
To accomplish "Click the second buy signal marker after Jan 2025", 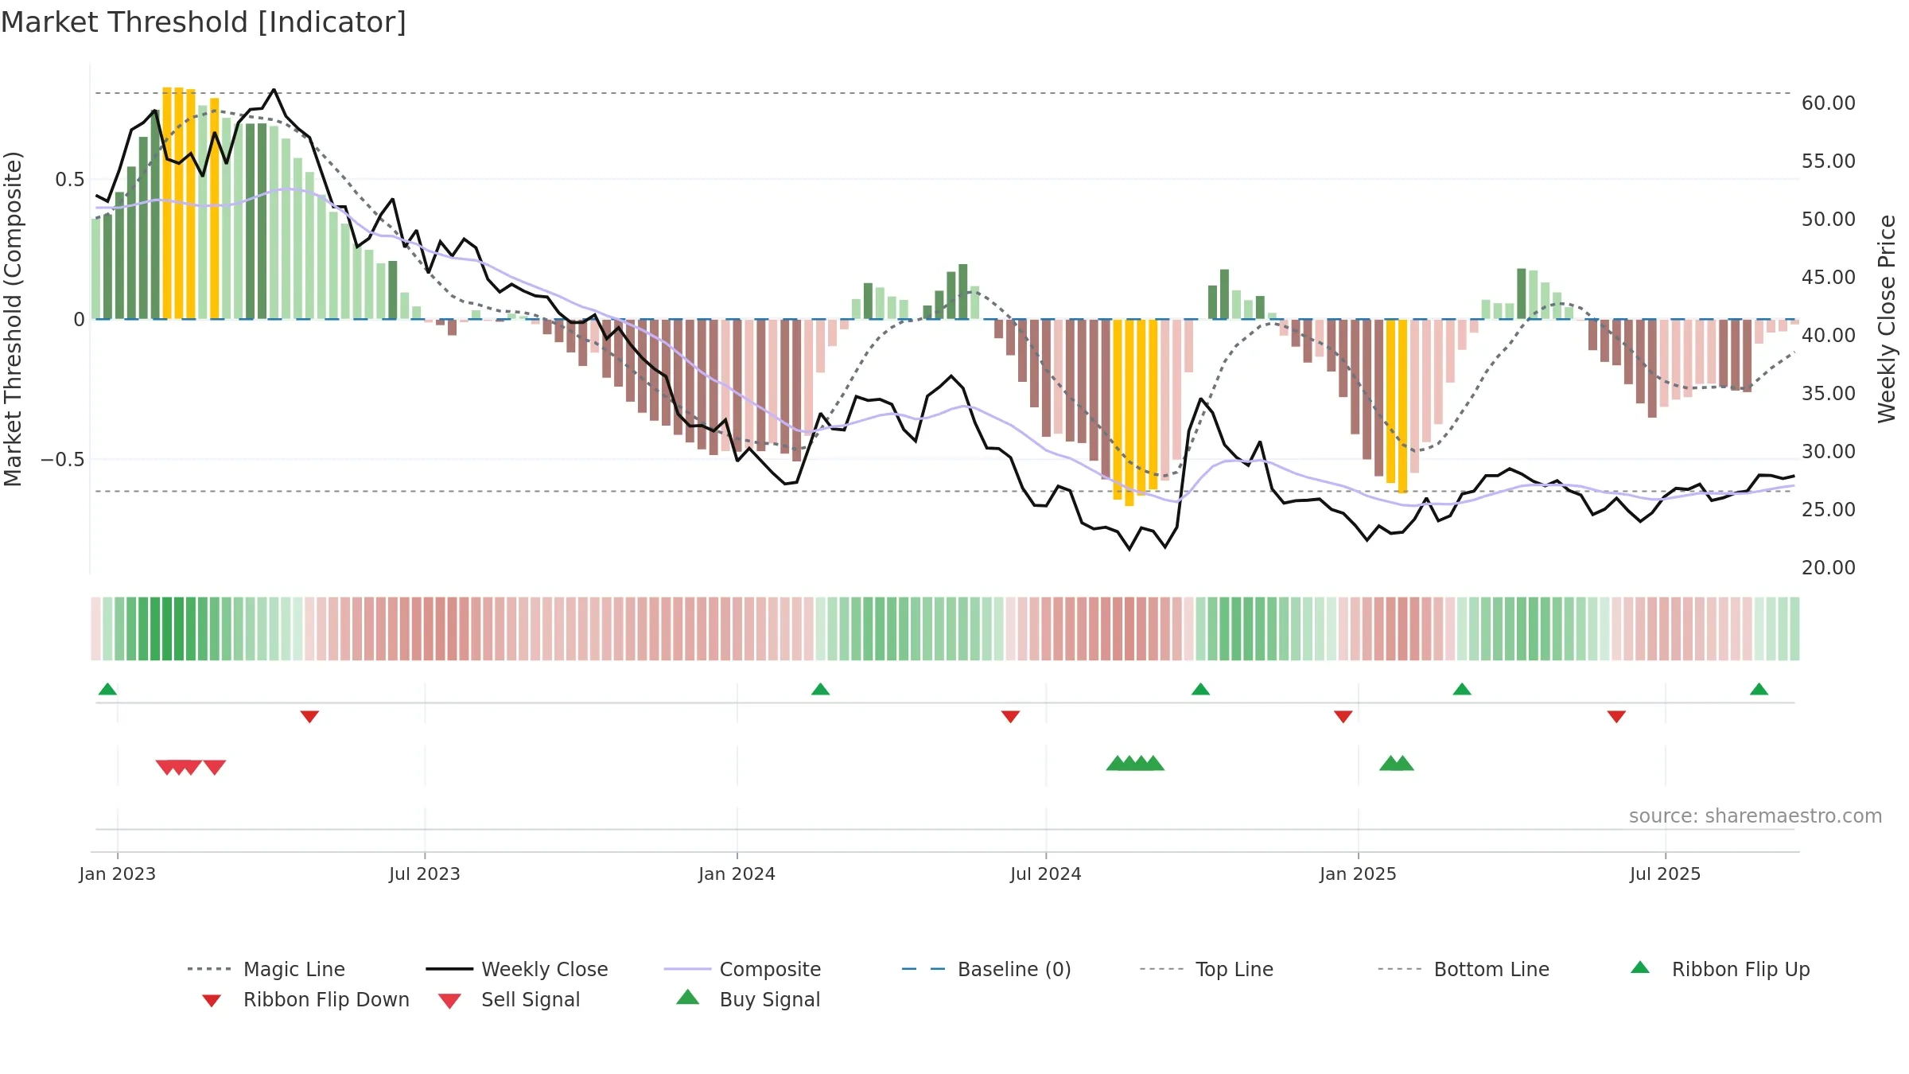I will coord(1402,763).
